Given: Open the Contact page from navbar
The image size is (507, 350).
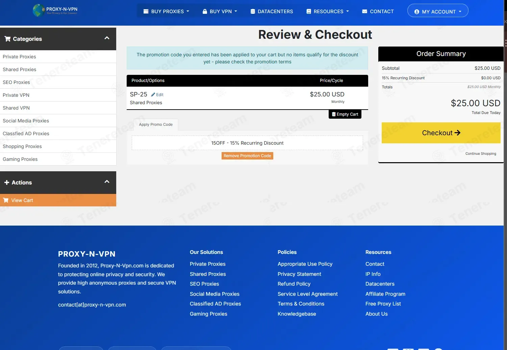Looking at the screenshot, I should click(x=378, y=11).
